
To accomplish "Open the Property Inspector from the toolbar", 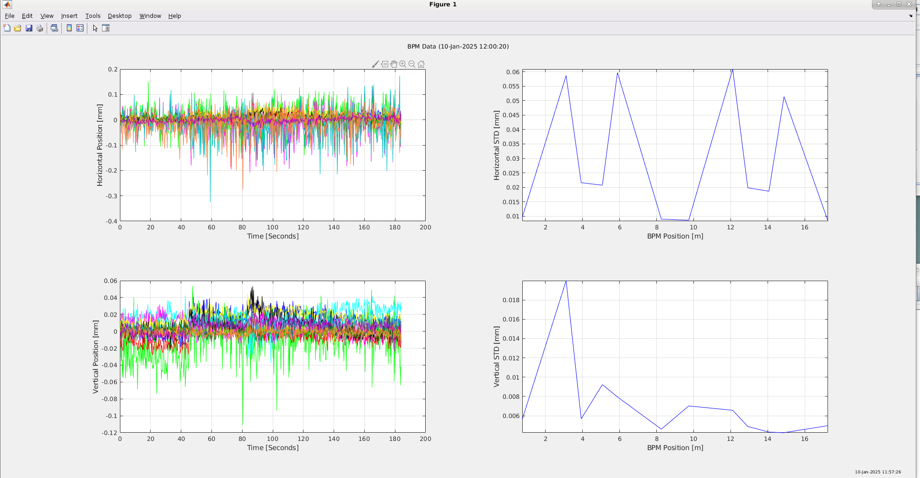I will click(x=106, y=28).
